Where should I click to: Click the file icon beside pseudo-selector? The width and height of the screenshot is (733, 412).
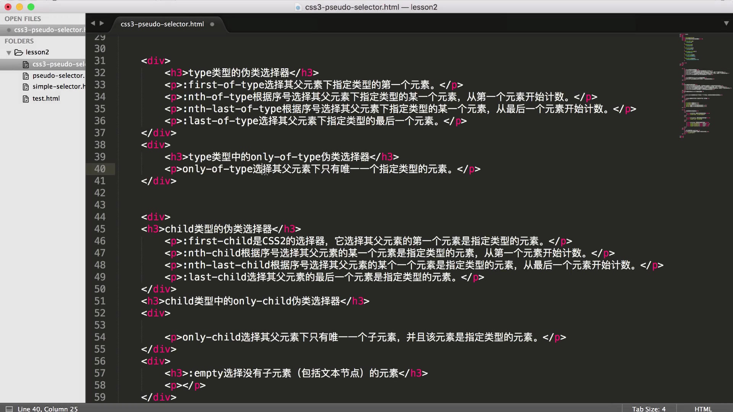click(x=26, y=76)
